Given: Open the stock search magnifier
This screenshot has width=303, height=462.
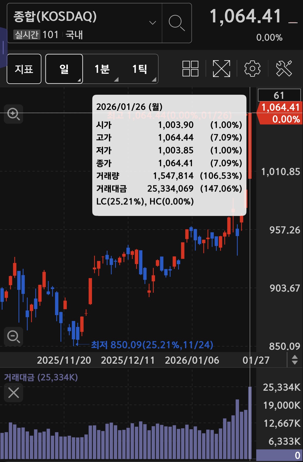Looking at the screenshot, I should tap(177, 23).
